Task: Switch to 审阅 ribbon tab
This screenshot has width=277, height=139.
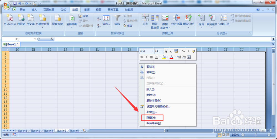Action: 87,10
